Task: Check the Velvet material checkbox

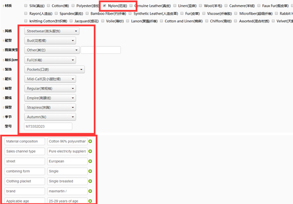Action: point(273,21)
